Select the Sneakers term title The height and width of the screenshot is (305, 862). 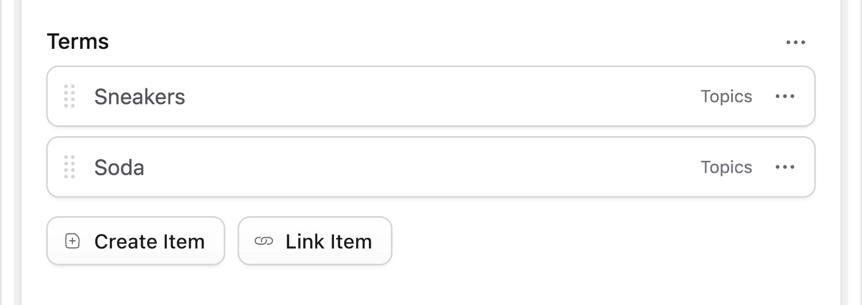[x=140, y=96]
